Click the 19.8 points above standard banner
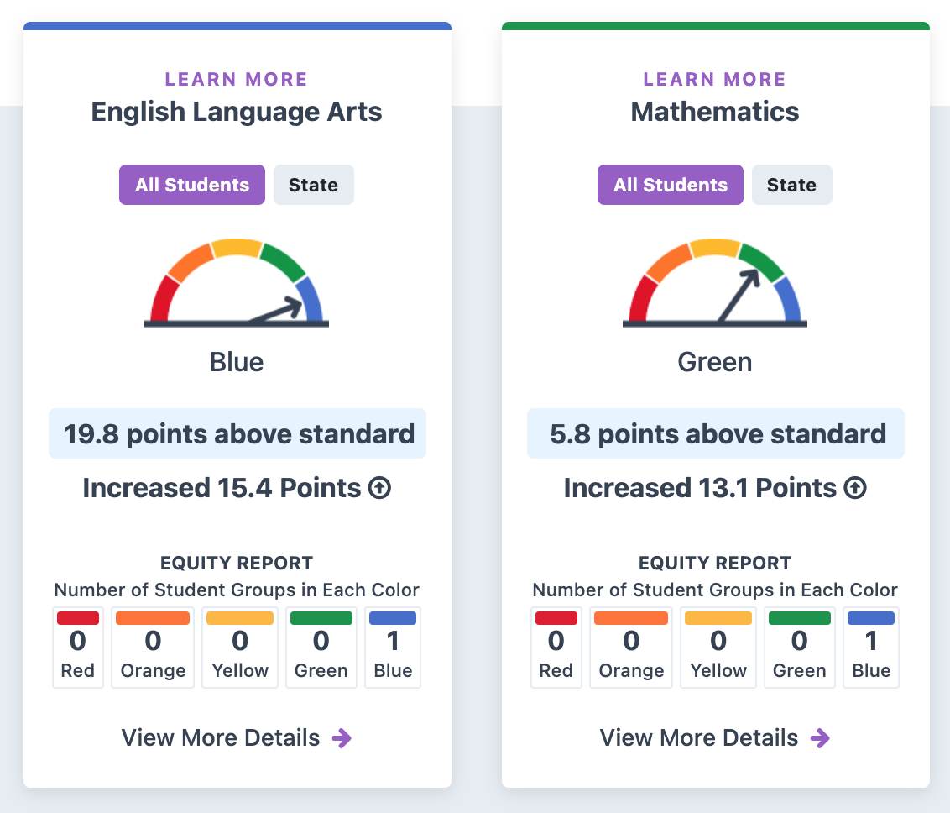The image size is (950, 813). coord(237,433)
